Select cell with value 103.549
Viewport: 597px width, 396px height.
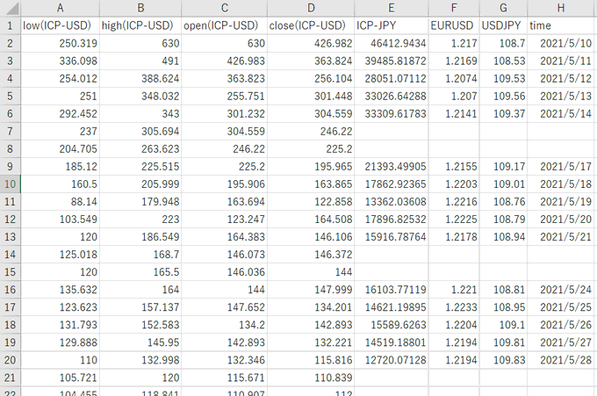61,220
